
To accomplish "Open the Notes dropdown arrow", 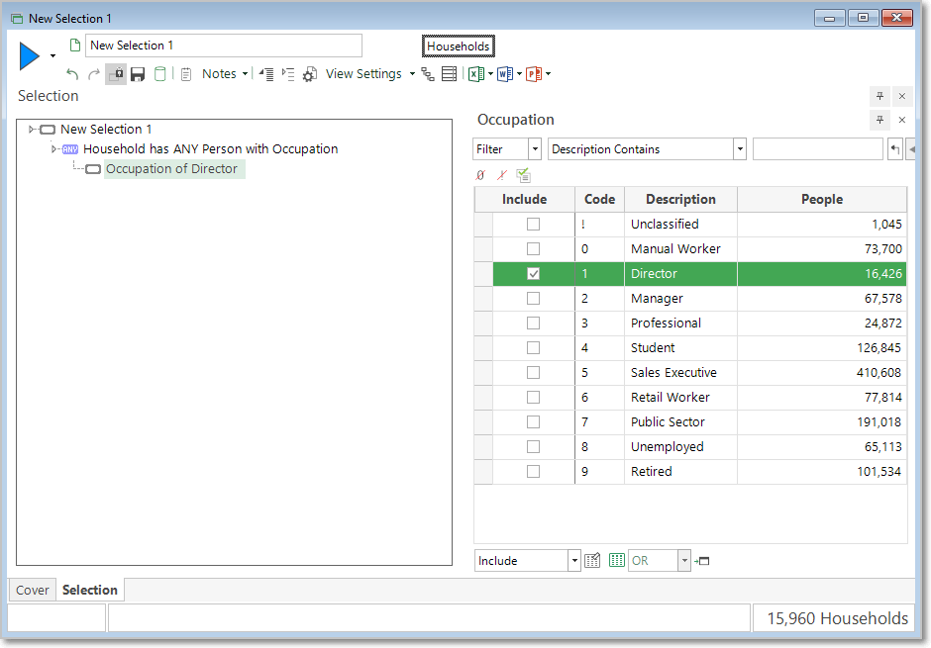I will coord(245,74).
